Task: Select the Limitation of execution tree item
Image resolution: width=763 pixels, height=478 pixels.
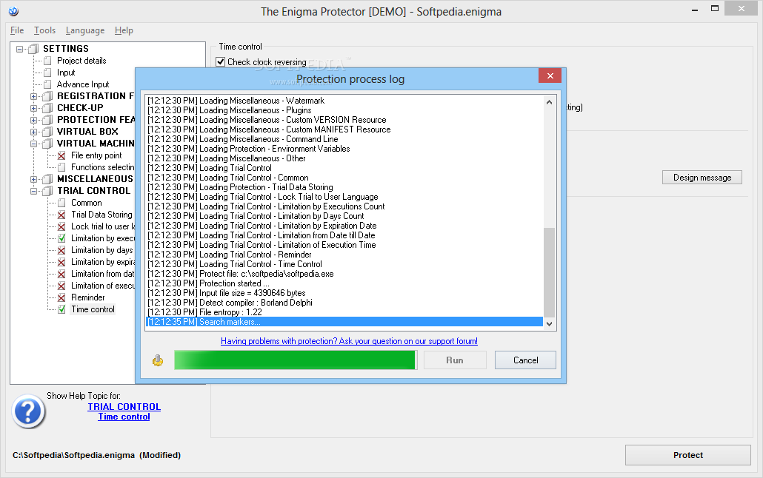Action: (103, 286)
